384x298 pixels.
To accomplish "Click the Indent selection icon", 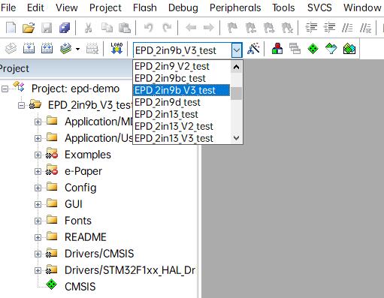I will [311, 28].
